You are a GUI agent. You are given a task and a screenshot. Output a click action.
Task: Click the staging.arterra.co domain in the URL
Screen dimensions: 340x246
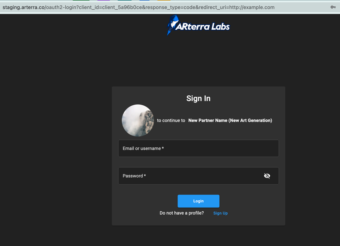tap(23, 7)
